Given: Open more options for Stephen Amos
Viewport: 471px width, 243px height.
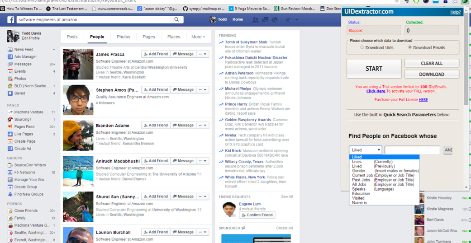Looking at the screenshot, I should [x=202, y=90].
